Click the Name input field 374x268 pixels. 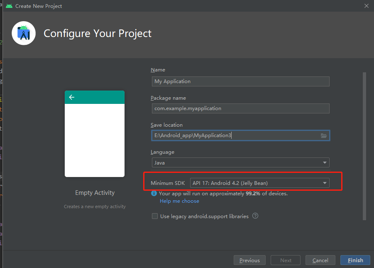[240, 81]
